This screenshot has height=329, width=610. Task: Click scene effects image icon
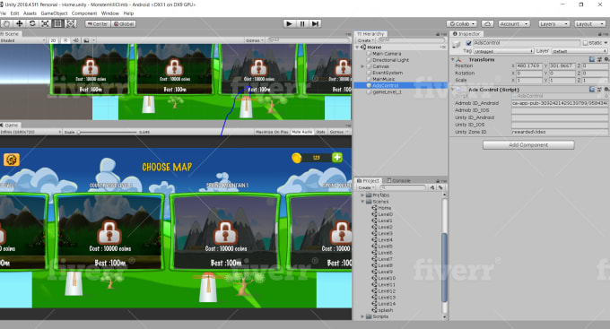tap(86, 40)
